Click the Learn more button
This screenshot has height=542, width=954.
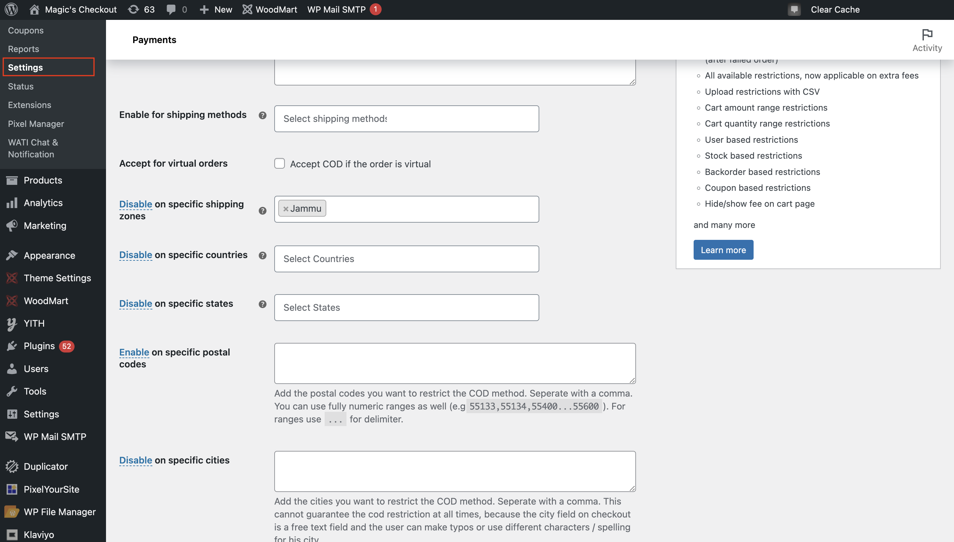pos(722,250)
